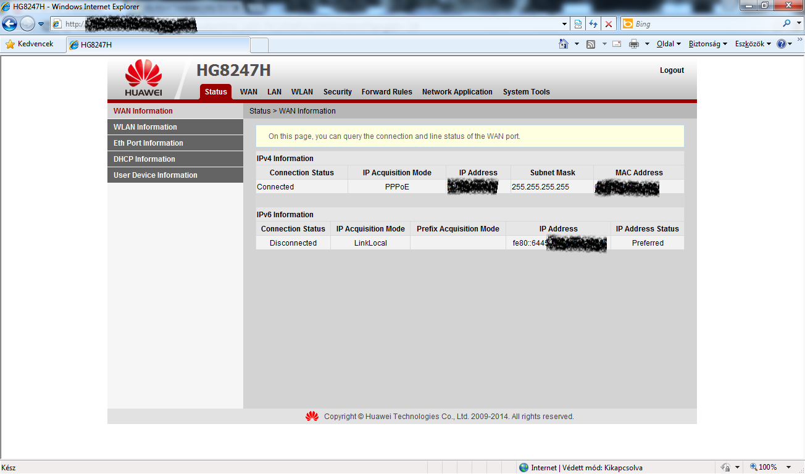
Task: Click the IPv4 'Connected' status cell
Action: coord(302,187)
